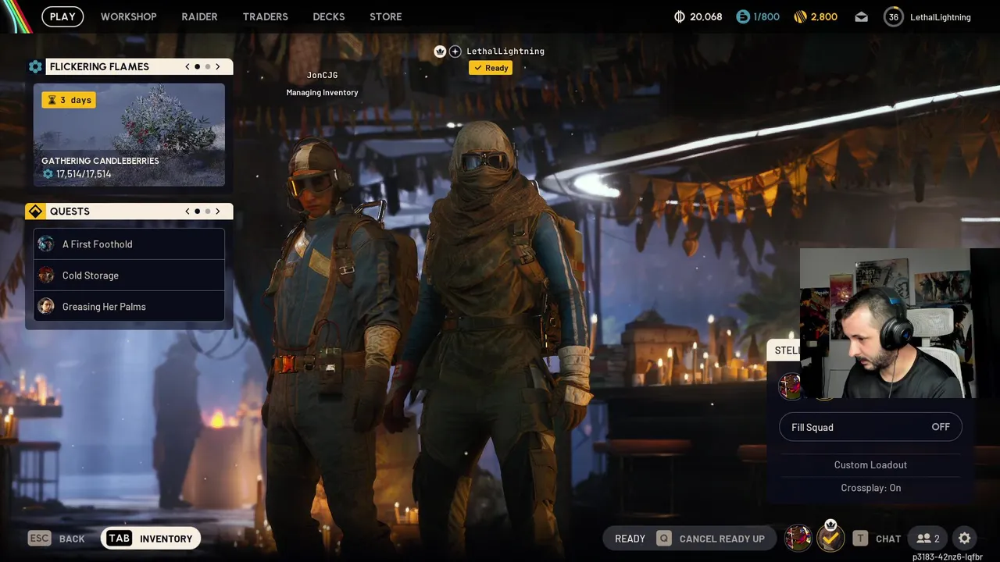
Task: Click the Q Cancel Ready Up button
Action: click(711, 539)
